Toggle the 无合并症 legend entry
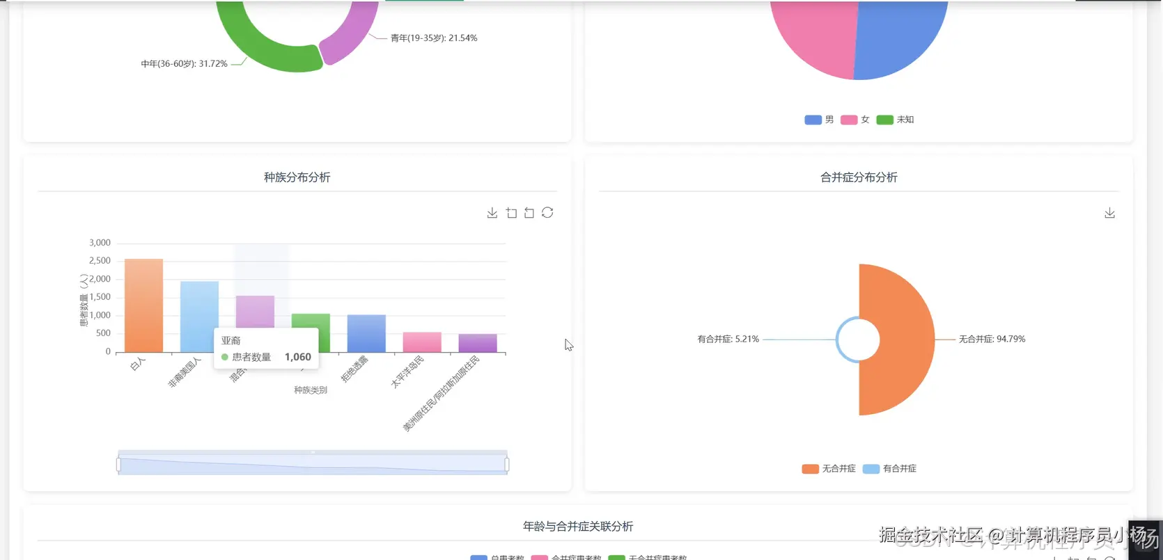1163x560 pixels. pyautogui.click(x=829, y=469)
